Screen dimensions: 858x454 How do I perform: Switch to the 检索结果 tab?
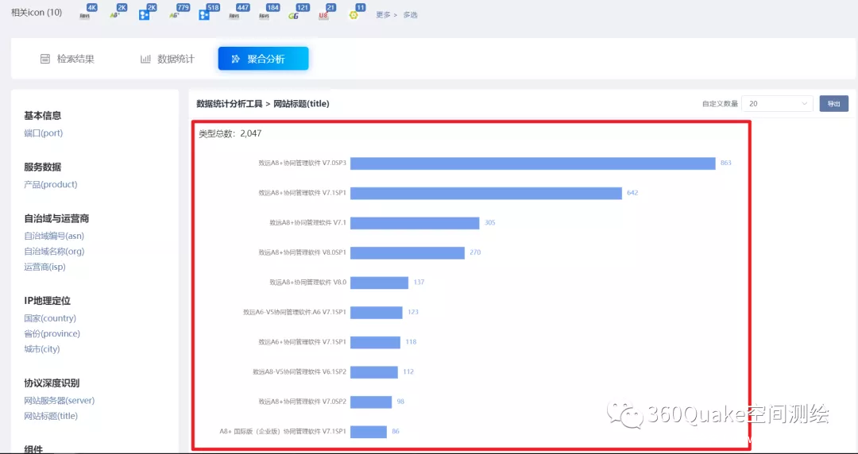(x=68, y=59)
